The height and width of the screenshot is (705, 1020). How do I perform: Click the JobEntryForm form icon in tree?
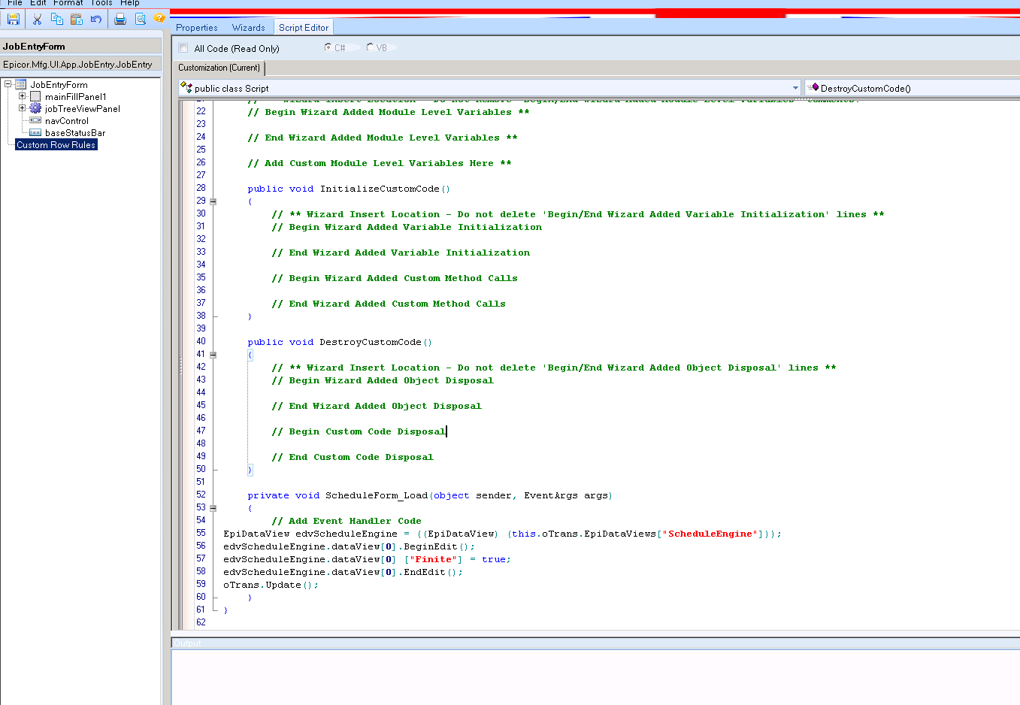pos(21,85)
